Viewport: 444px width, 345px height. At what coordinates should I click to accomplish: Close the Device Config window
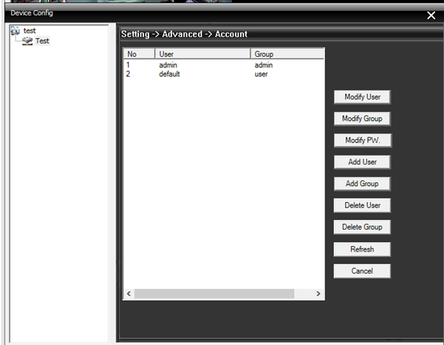click(431, 16)
